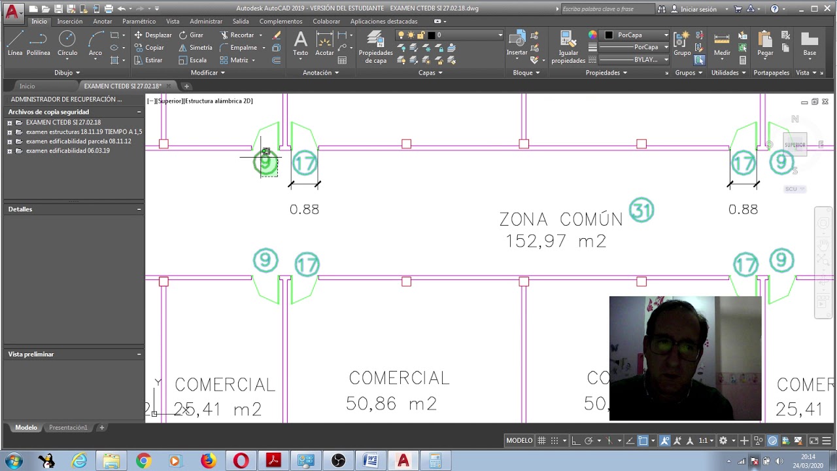
Task: Toggle ortho mode in status bar
Action: [575, 440]
